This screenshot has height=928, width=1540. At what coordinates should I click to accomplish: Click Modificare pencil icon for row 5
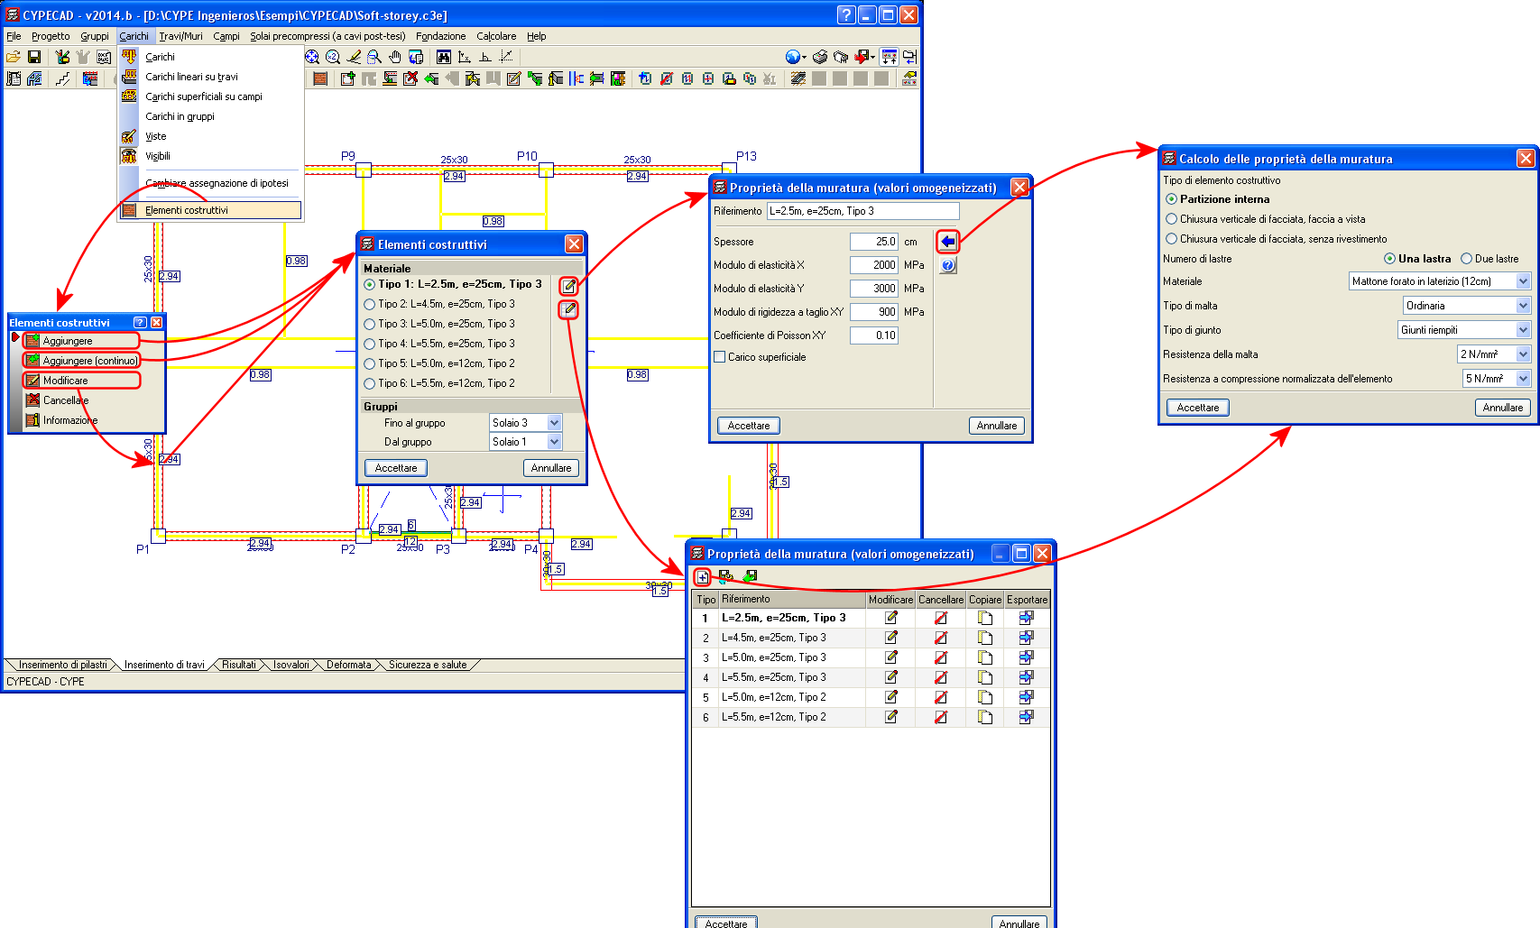[890, 697]
